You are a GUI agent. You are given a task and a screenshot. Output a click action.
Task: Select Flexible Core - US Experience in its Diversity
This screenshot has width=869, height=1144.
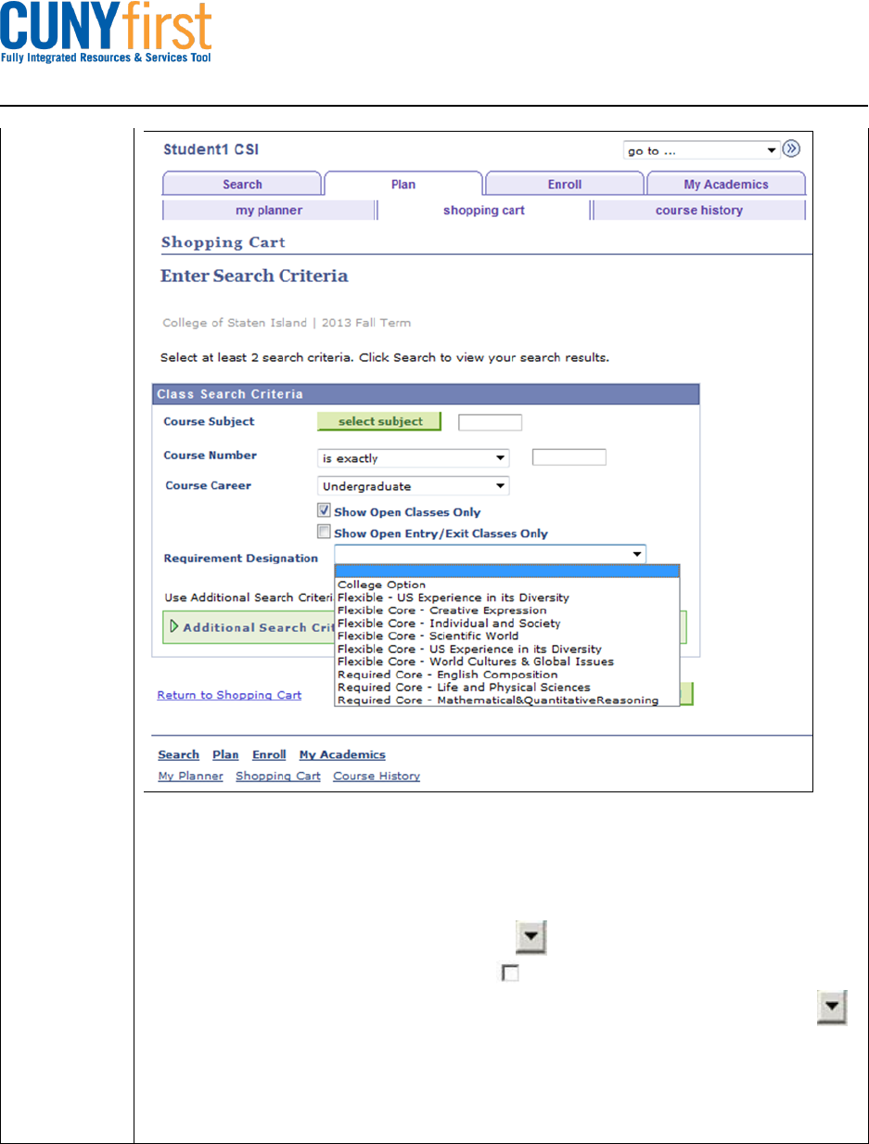507,649
